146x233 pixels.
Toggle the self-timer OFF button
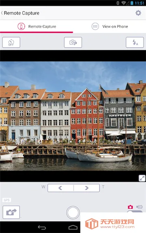11,42
